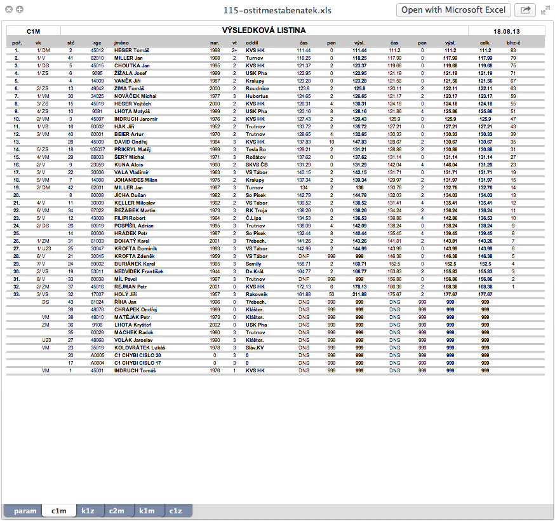Click the name DAVID Ondřej
Screen dimensions: 555x521
pos(131,142)
